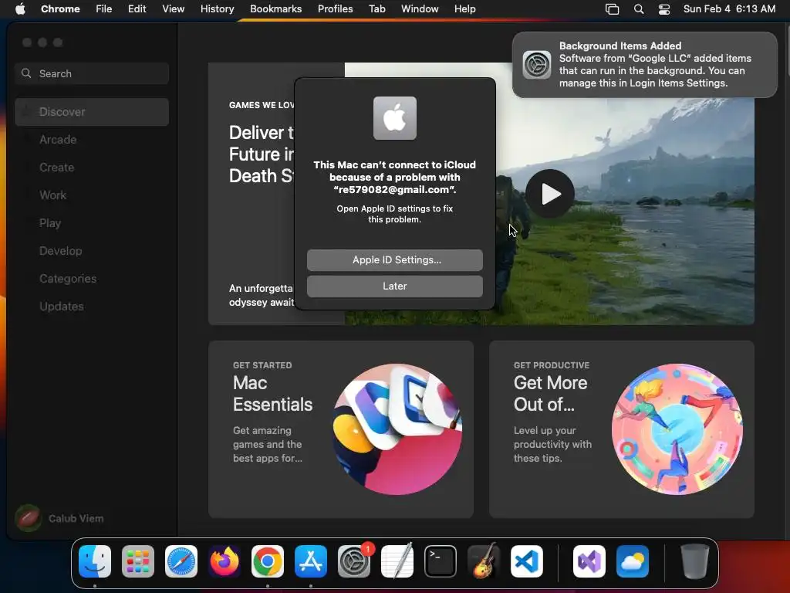Image resolution: width=790 pixels, height=593 pixels.
Task: Open the View menu
Action: [x=173, y=9]
